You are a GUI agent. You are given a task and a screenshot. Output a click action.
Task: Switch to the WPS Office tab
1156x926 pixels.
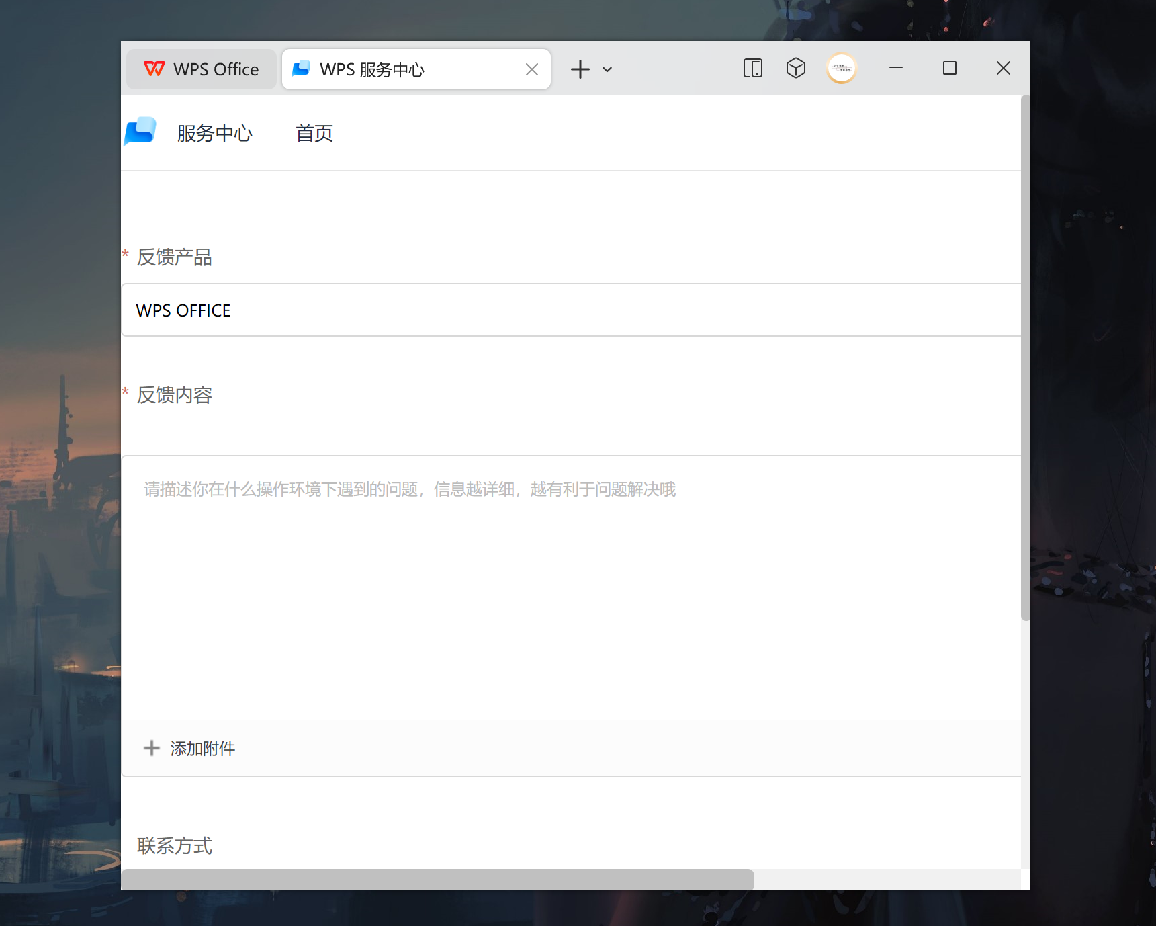tap(202, 69)
